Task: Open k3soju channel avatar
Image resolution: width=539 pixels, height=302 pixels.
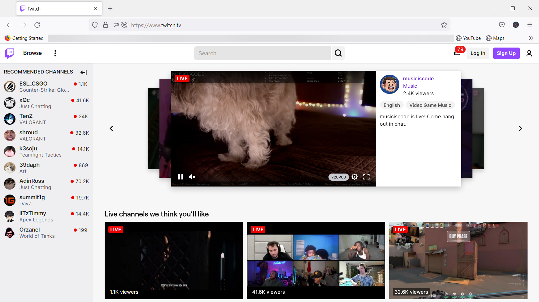Action: pyautogui.click(x=10, y=152)
